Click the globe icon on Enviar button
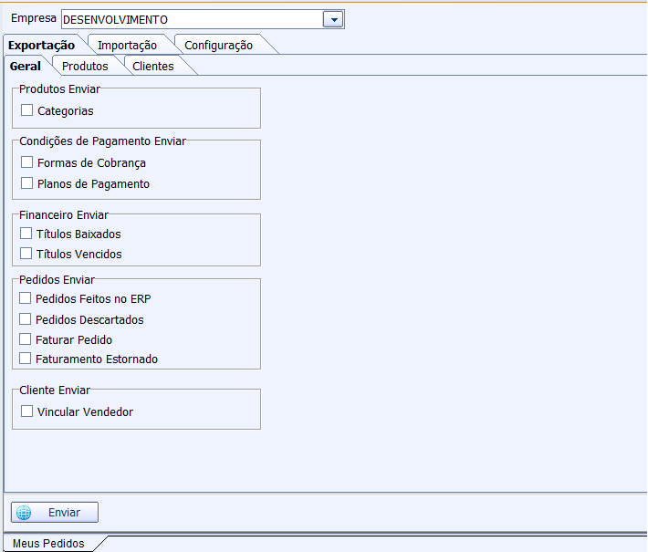648x552 pixels. coord(25,513)
